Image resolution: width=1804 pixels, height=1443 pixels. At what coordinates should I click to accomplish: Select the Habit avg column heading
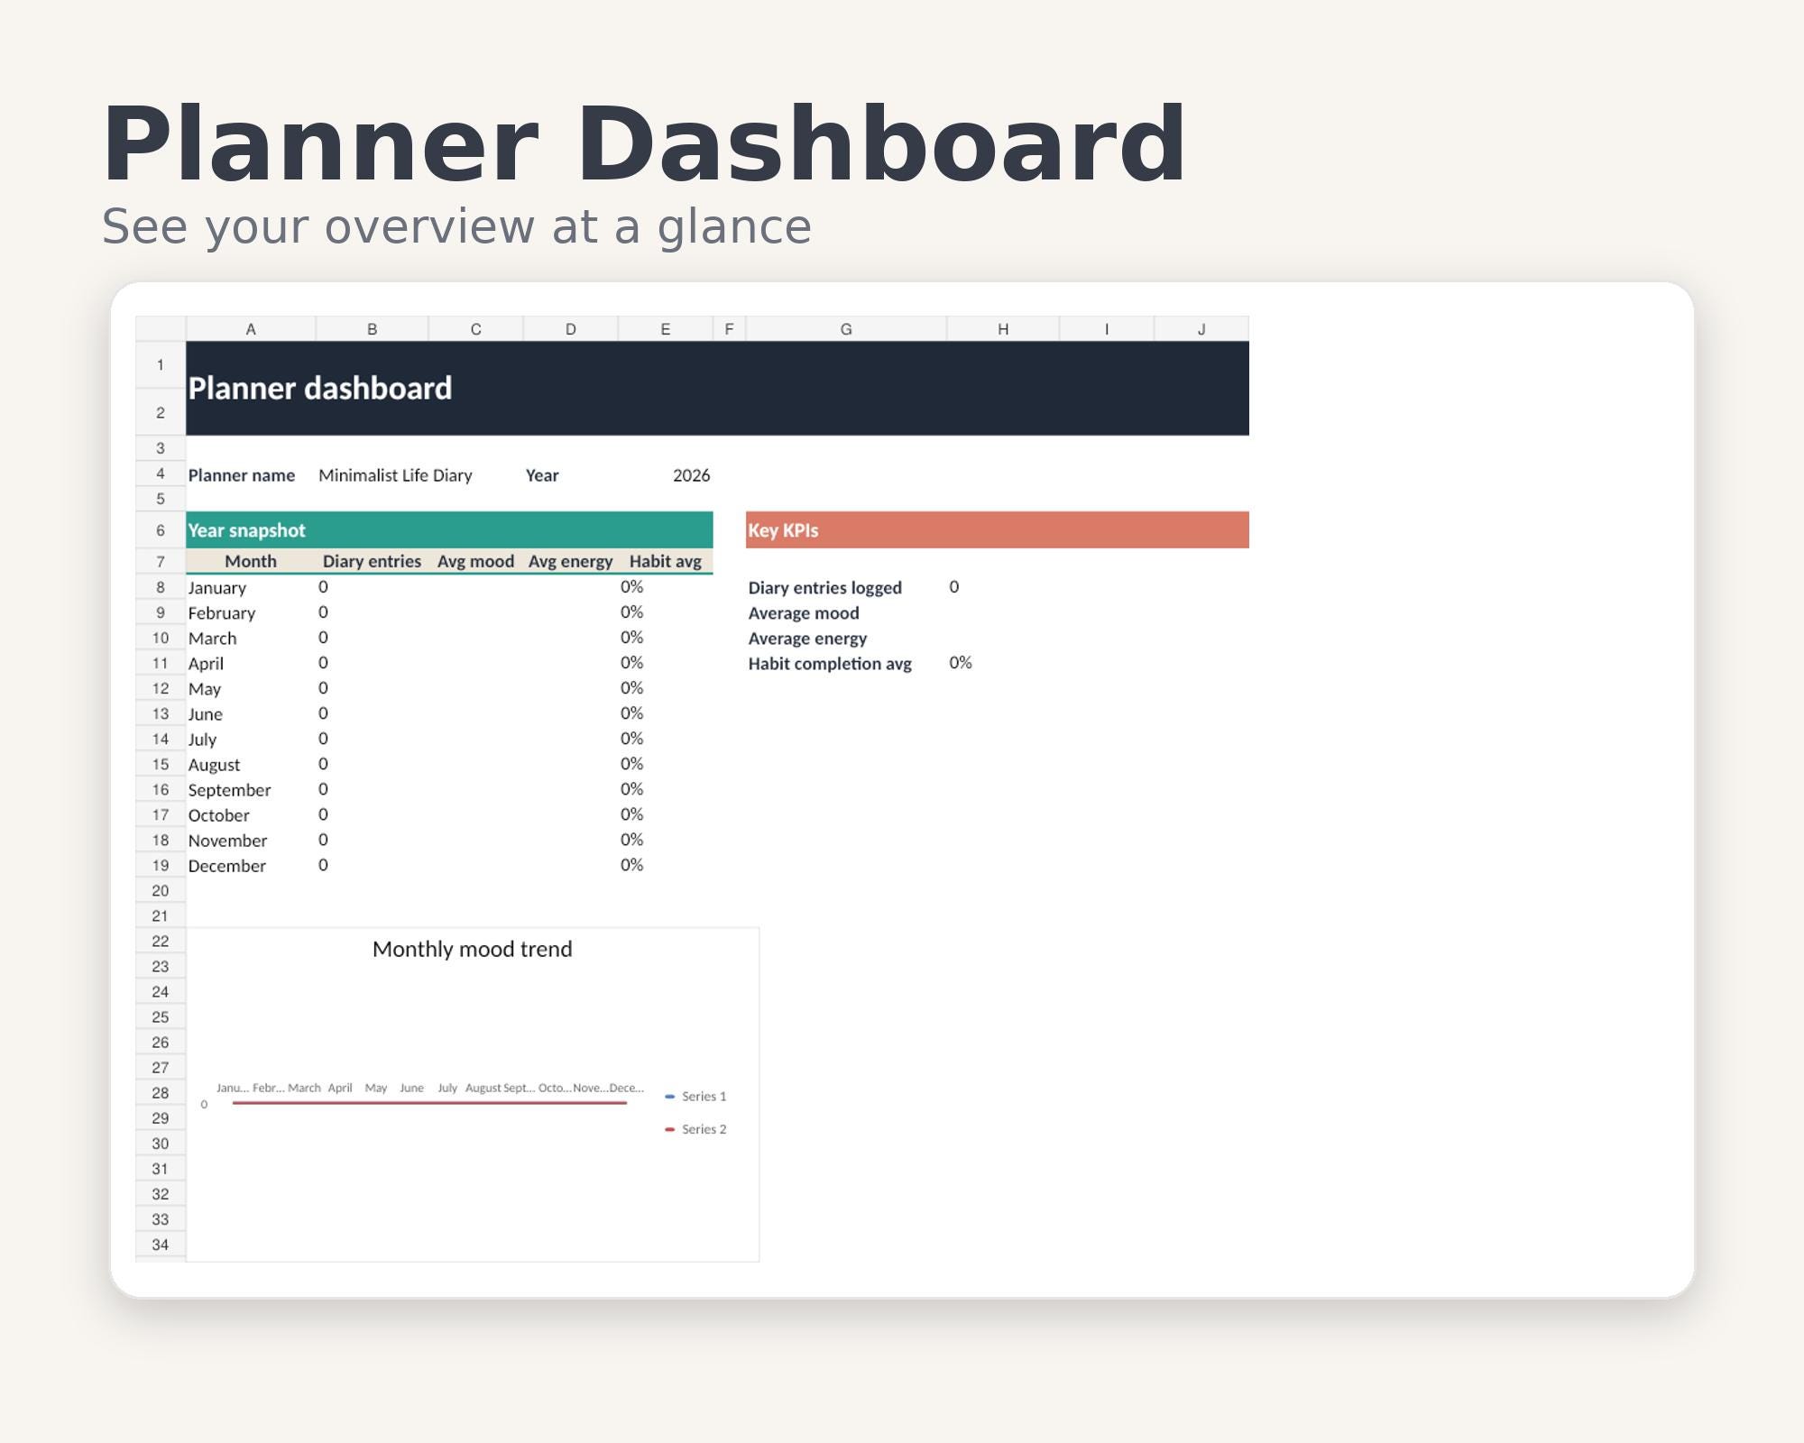[666, 561]
